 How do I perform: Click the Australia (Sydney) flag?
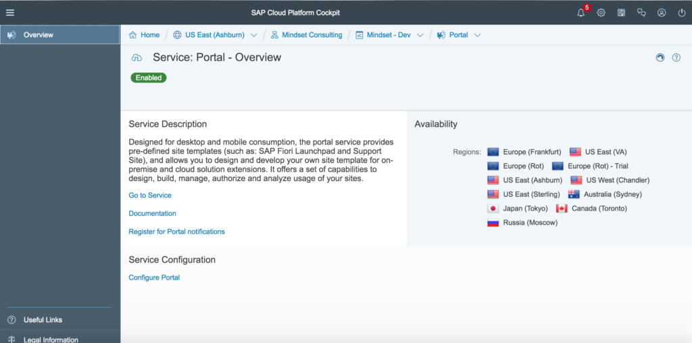click(574, 194)
